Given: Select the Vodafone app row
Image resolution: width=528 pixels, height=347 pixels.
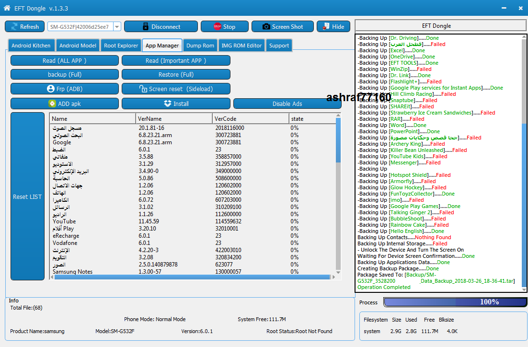Looking at the screenshot, I should point(193,243).
